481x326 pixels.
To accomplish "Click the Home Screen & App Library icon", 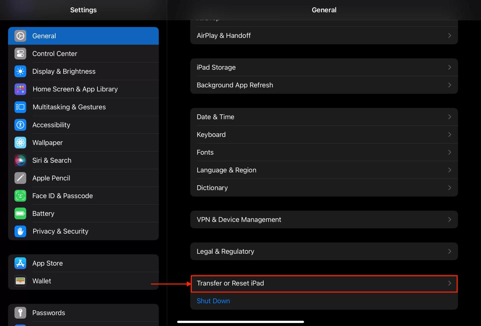I will click(20, 89).
